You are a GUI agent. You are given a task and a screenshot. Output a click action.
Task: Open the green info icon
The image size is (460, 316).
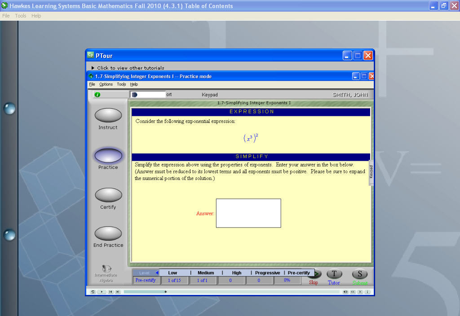pos(97,95)
